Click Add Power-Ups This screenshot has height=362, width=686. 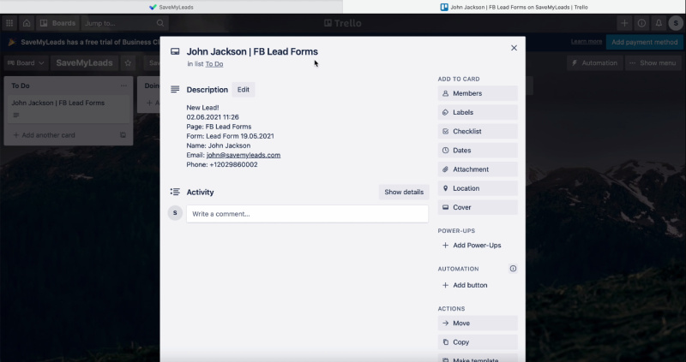tap(478, 246)
